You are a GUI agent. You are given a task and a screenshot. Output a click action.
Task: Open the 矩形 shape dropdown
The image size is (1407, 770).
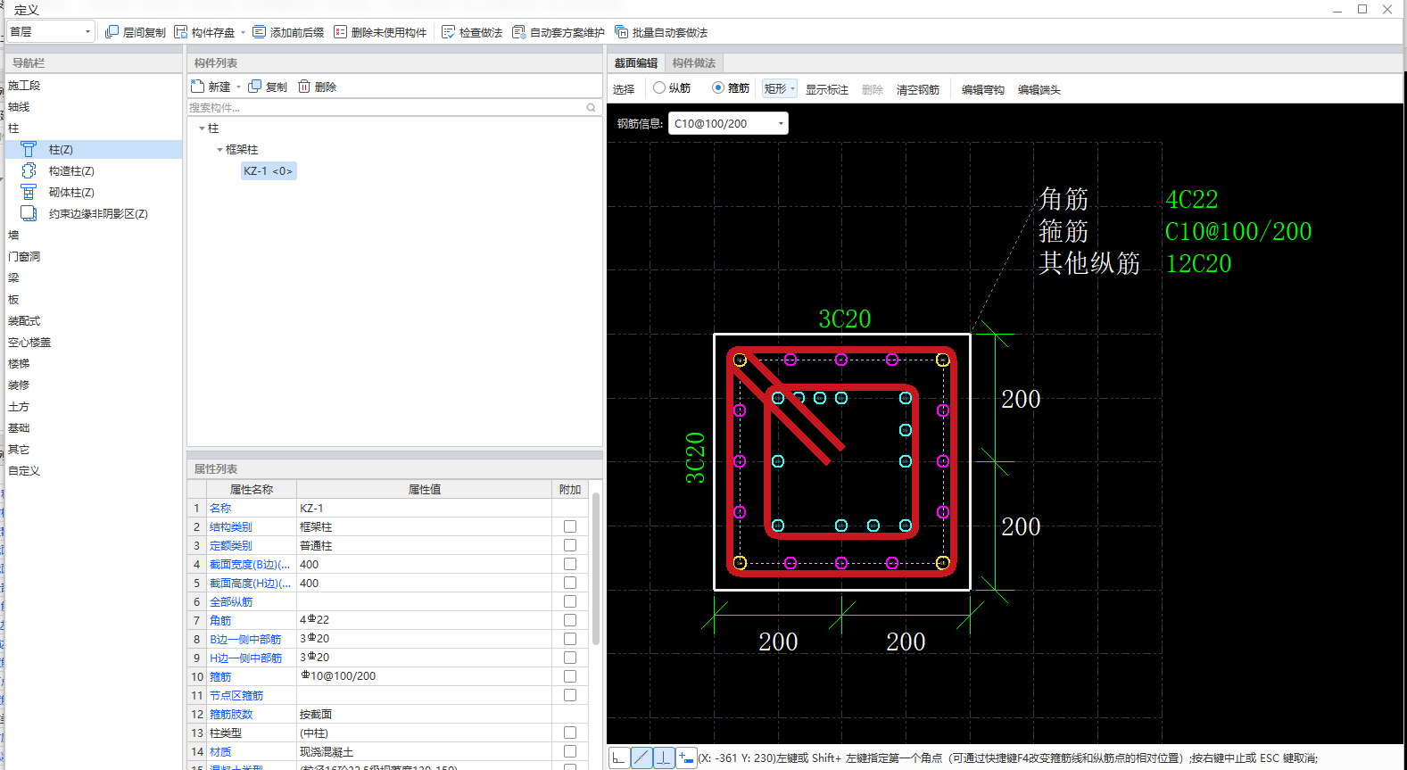point(779,88)
